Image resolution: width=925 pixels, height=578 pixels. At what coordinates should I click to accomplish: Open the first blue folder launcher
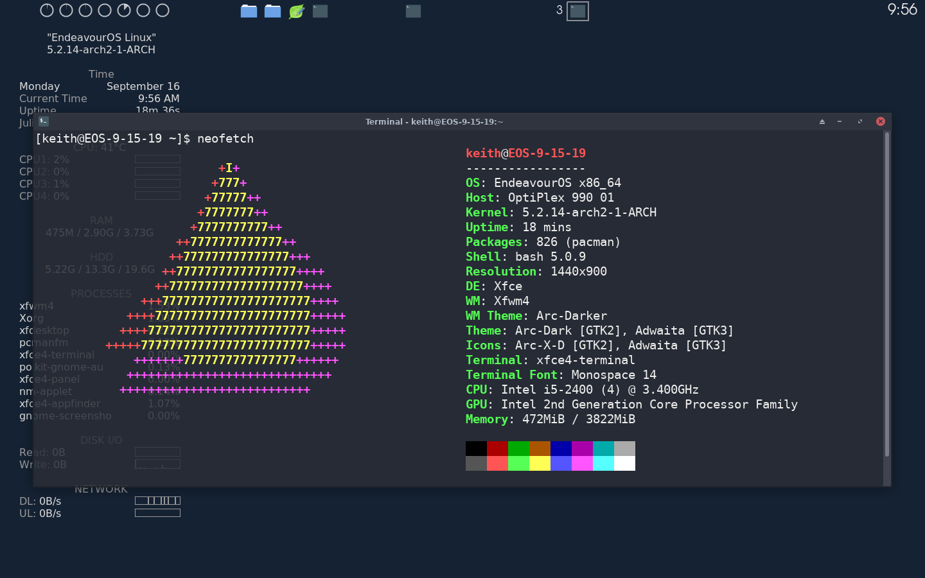(x=249, y=11)
